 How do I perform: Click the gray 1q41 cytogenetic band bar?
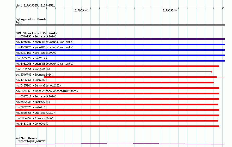(120, 25)
